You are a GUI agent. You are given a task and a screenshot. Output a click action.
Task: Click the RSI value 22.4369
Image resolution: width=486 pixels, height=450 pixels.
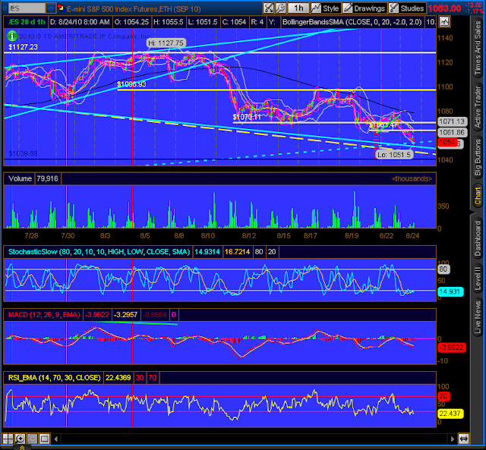[x=118, y=378]
